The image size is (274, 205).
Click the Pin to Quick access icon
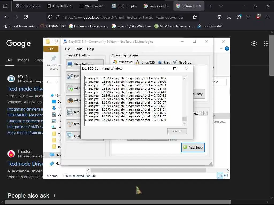[x=54, y=58]
